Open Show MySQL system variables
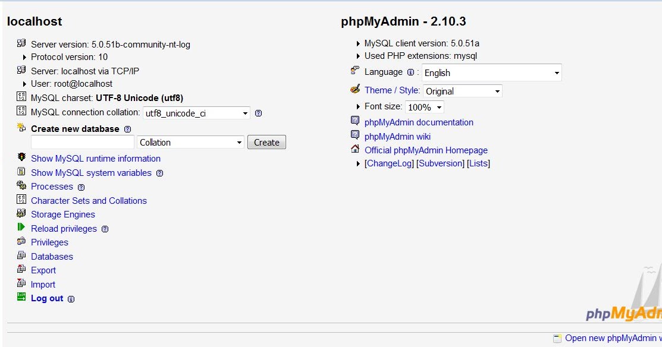The image size is (662, 347). pyautogui.click(x=91, y=173)
